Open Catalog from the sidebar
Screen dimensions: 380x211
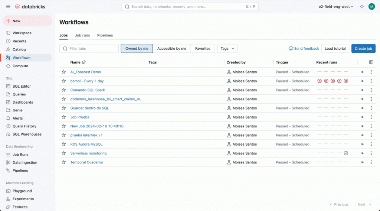(x=19, y=49)
